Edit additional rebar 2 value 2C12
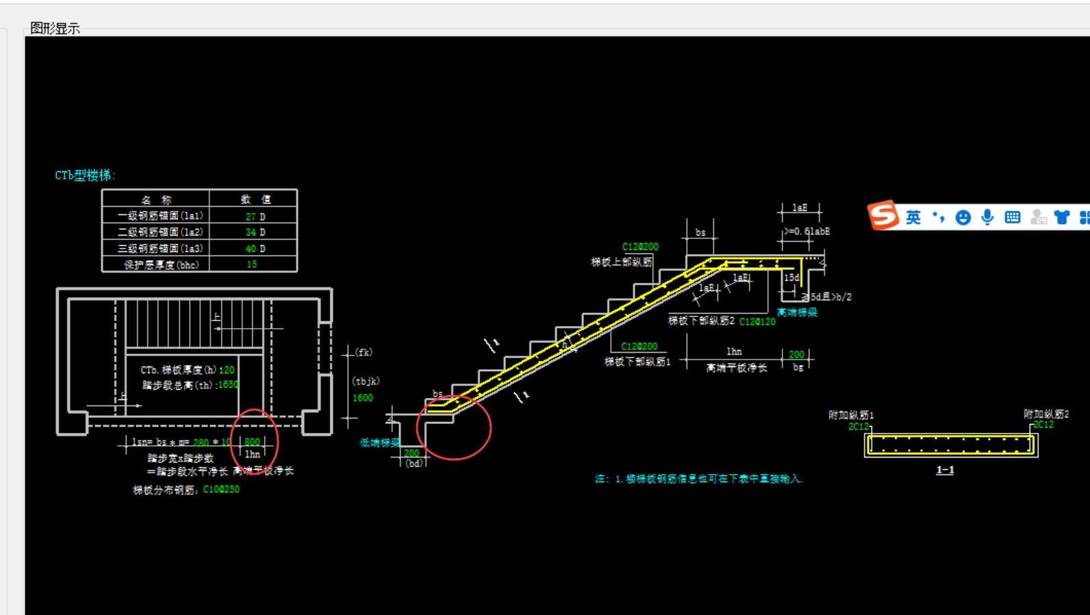The width and height of the screenshot is (1090, 615). click(1043, 425)
